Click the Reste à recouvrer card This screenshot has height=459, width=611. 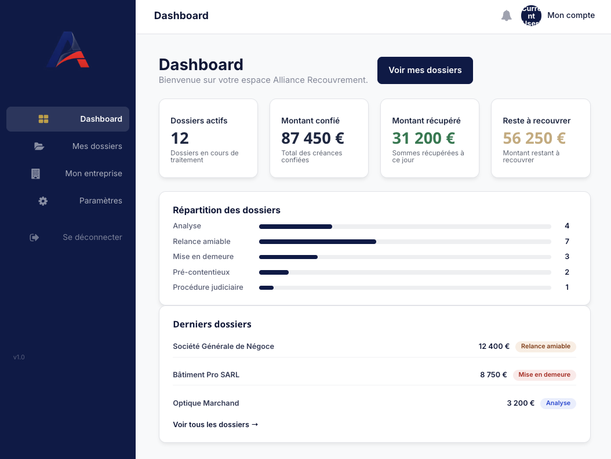tap(541, 139)
